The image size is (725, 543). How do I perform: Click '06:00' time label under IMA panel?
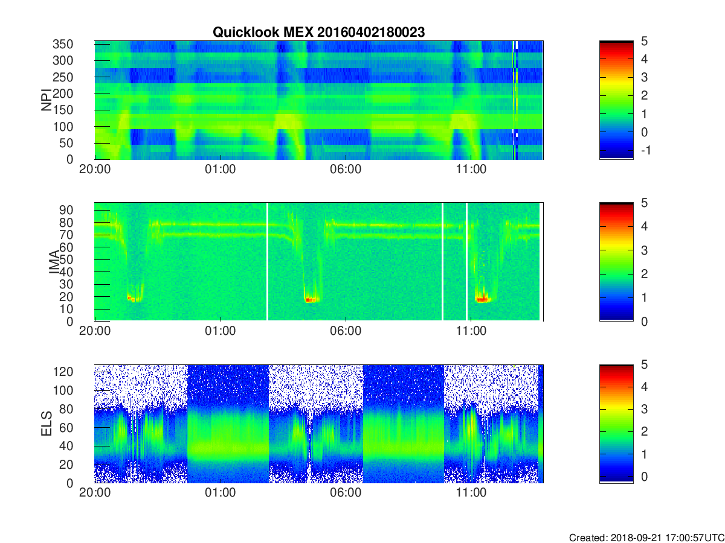pyautogui.click(x=346, y=331)
